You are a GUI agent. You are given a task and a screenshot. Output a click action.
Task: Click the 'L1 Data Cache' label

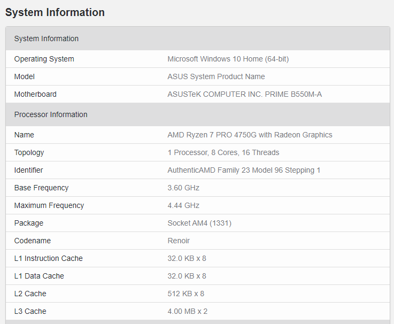39,276
